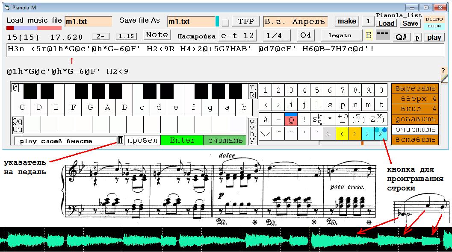
Task: Toggle the yellow Б button
Action: point(369,35)
